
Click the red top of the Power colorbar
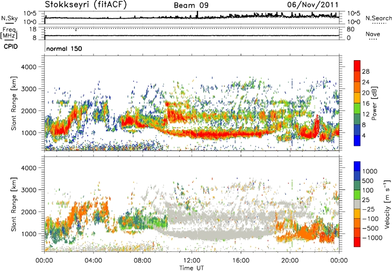357,66
